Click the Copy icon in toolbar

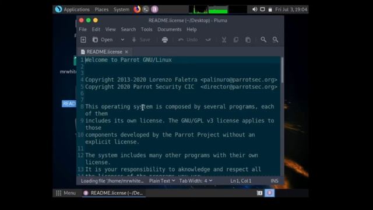coord(235,40)
